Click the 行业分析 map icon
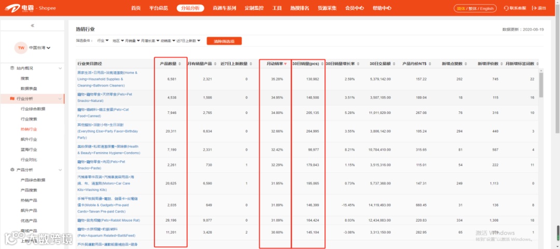This screenshot has height=249, width=560. tap(13, 98)
